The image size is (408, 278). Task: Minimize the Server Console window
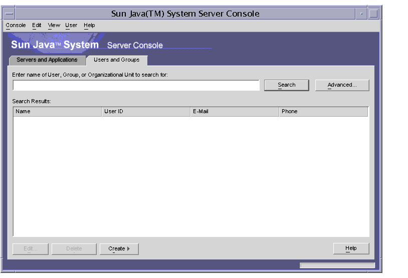(361, 14)
